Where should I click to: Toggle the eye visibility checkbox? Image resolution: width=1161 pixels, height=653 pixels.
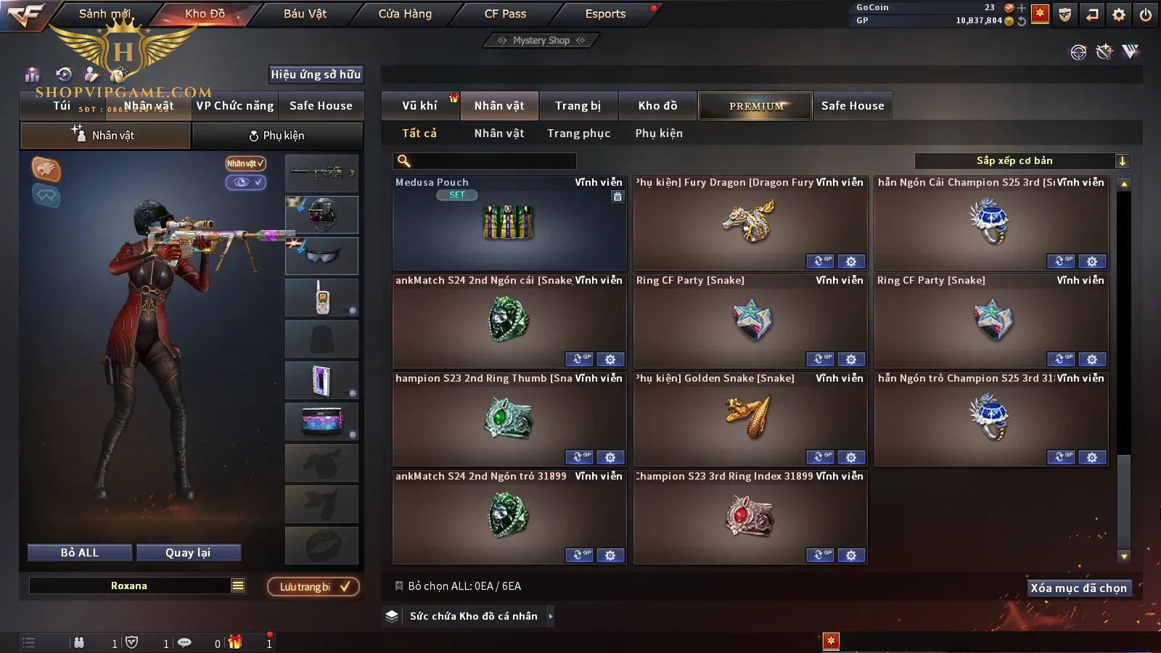[x=246, y=182]
